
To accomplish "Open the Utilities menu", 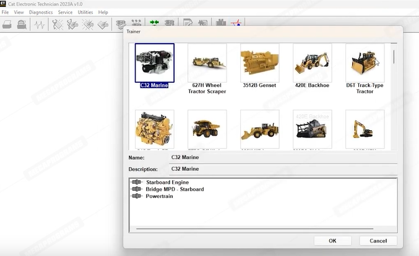I will [x=85, y=12].
